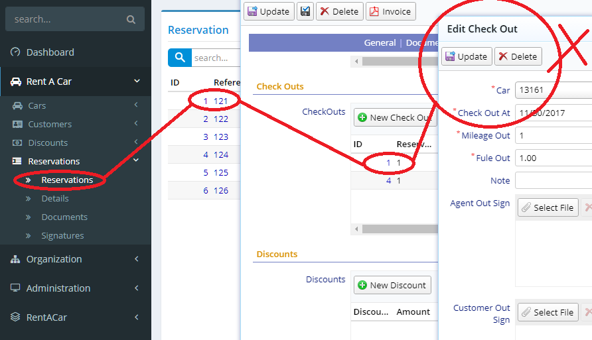The width and height of the screenshot is (592, 340).
Task: Open the RentACar menu
Action: tap(46, 317)
